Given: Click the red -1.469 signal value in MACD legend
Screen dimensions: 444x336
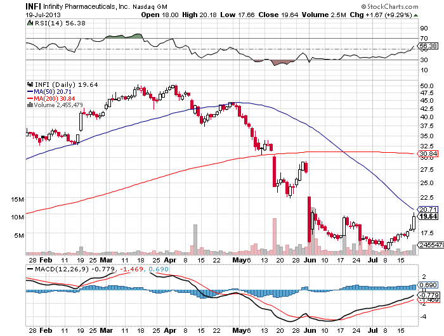Looking at the screenshot, I should click(x=131, y=269).
